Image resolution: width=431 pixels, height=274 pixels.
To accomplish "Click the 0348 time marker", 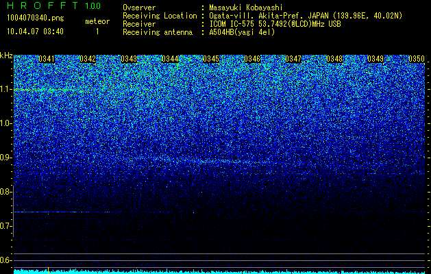I will pos(334,59).
